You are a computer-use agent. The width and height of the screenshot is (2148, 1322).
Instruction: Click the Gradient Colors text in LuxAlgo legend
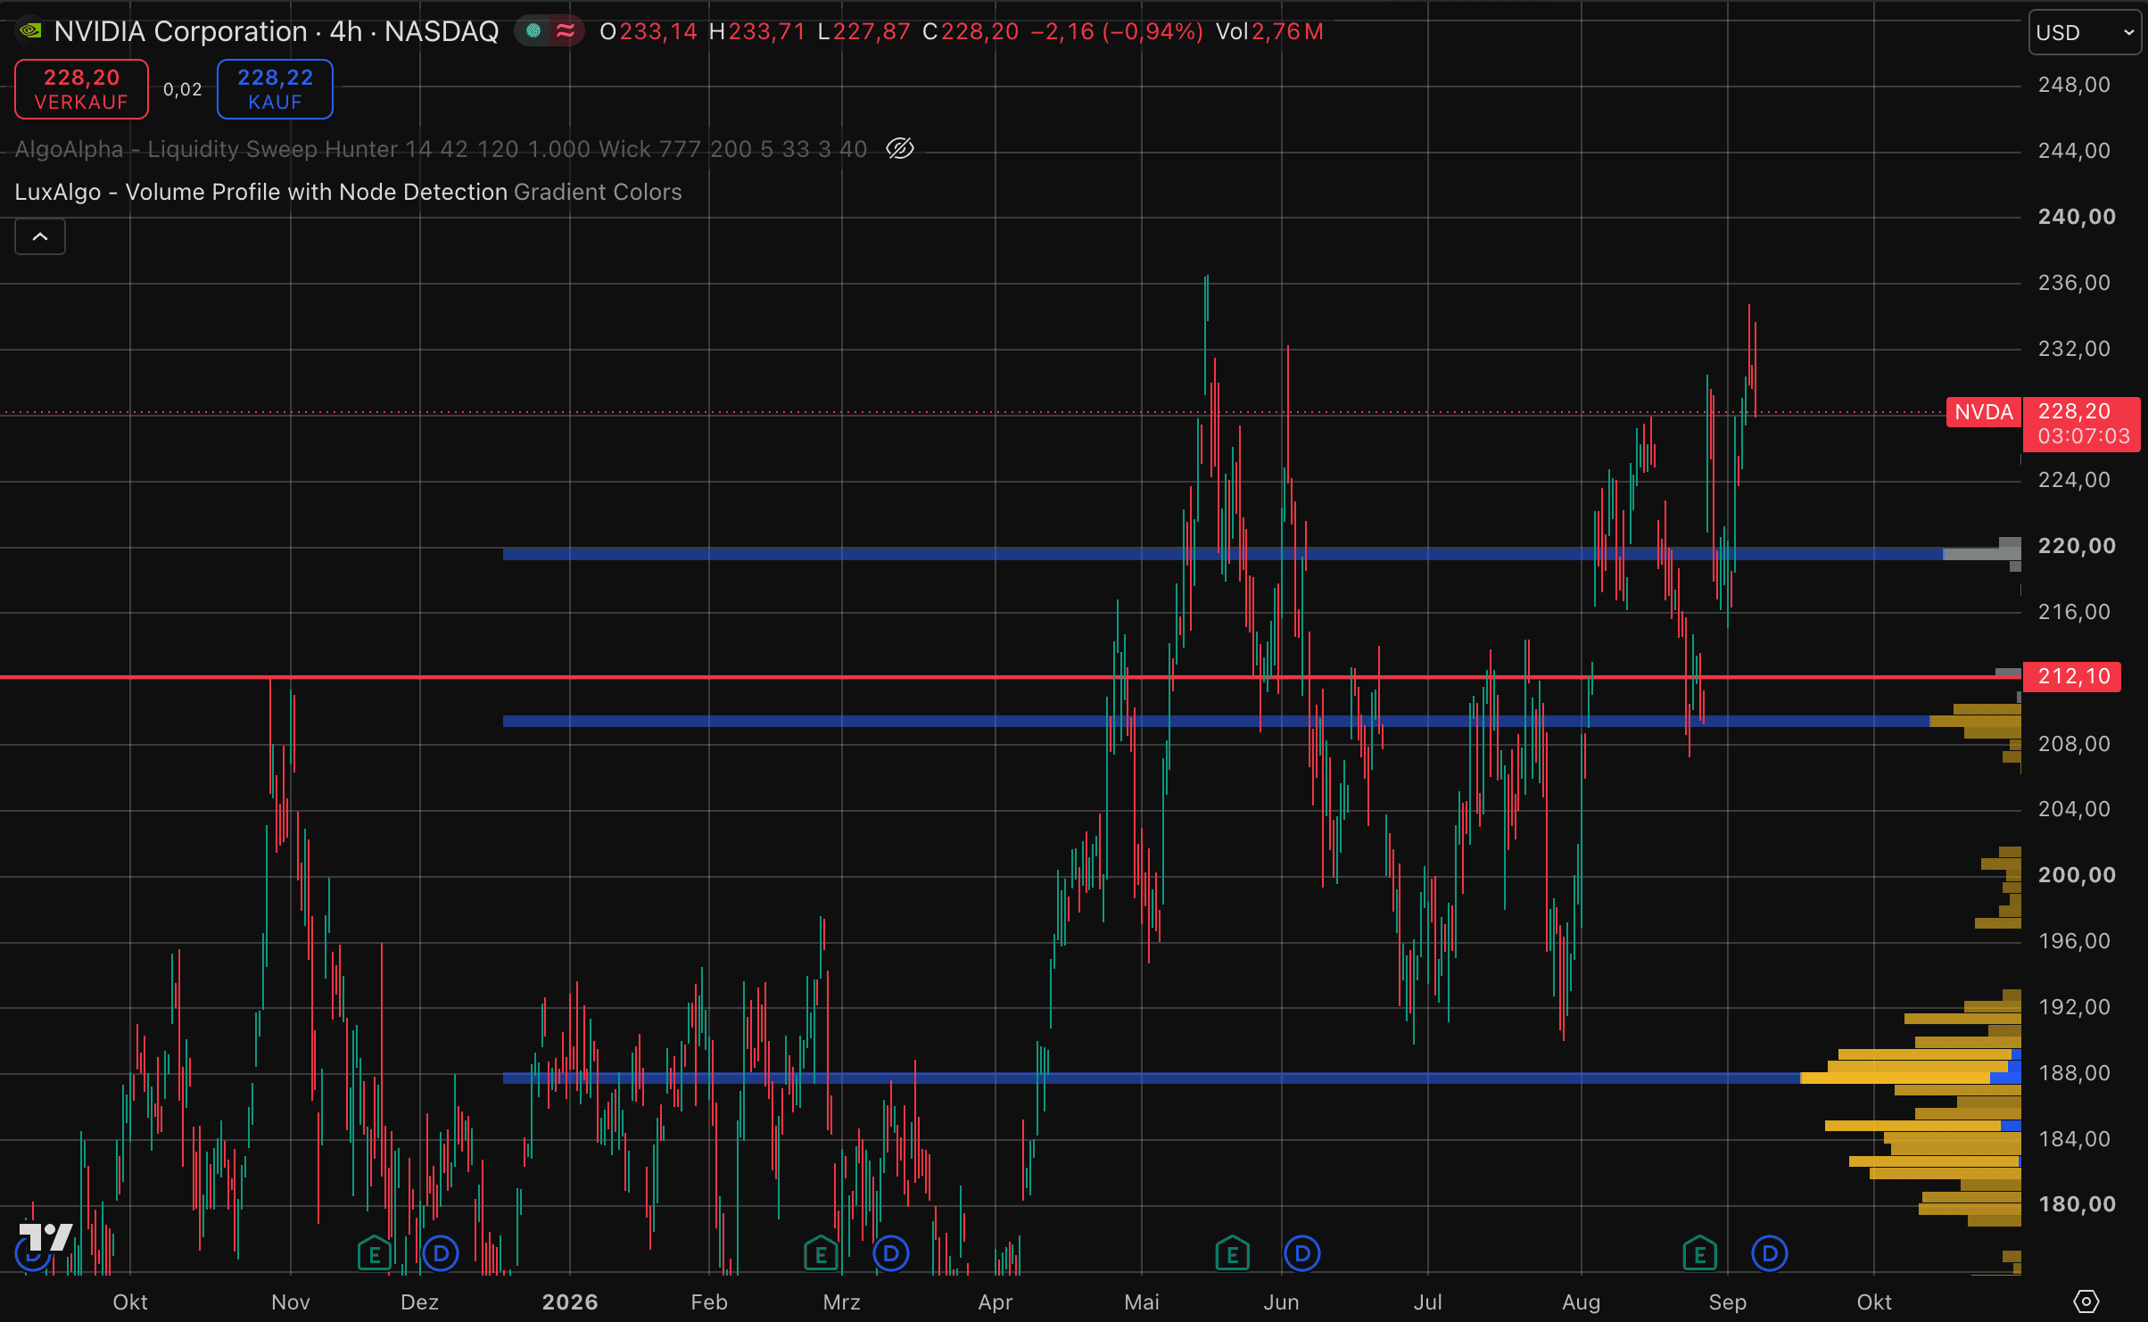pyautogui.click(x=598, y=192)
